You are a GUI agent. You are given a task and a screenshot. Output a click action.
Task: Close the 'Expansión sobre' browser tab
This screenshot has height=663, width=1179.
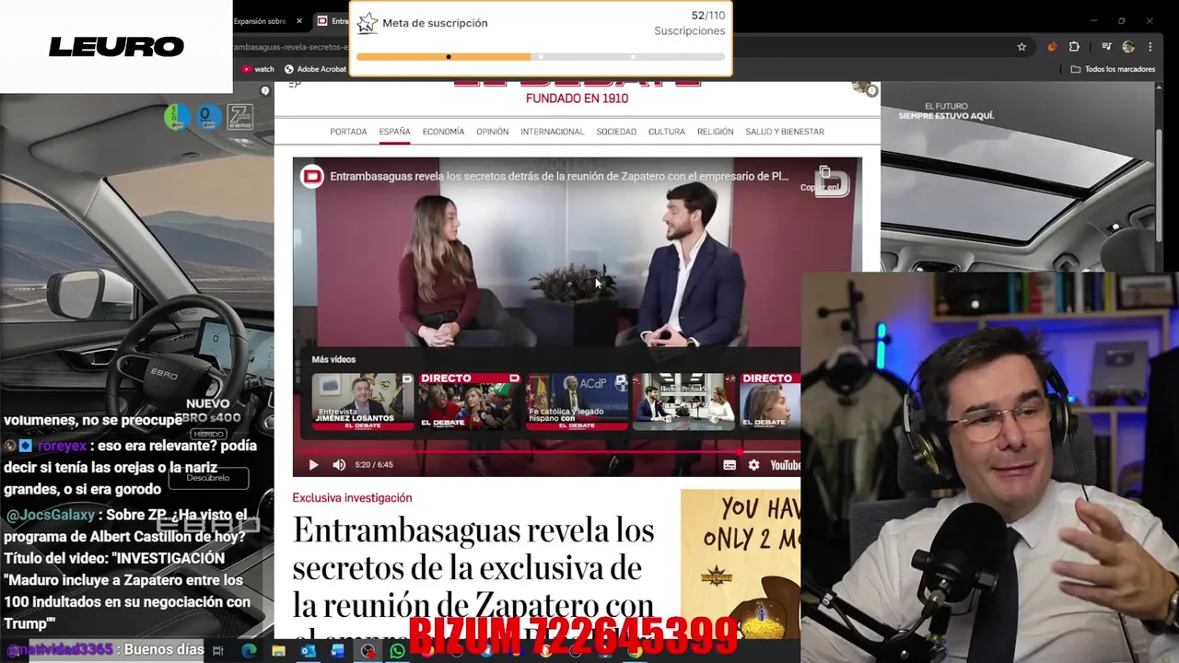click(298, 21)
